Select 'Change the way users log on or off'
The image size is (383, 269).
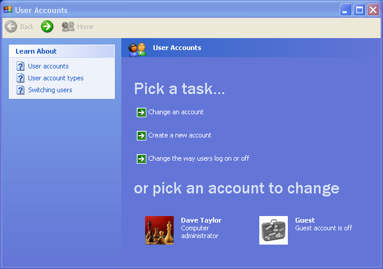199,158
